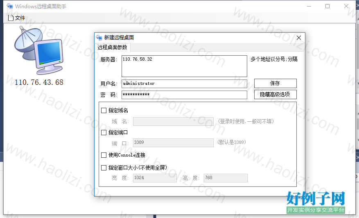Switch to the 远程桌面参数 tab
This screenshot has height=218, width=359.
point(113,47)
